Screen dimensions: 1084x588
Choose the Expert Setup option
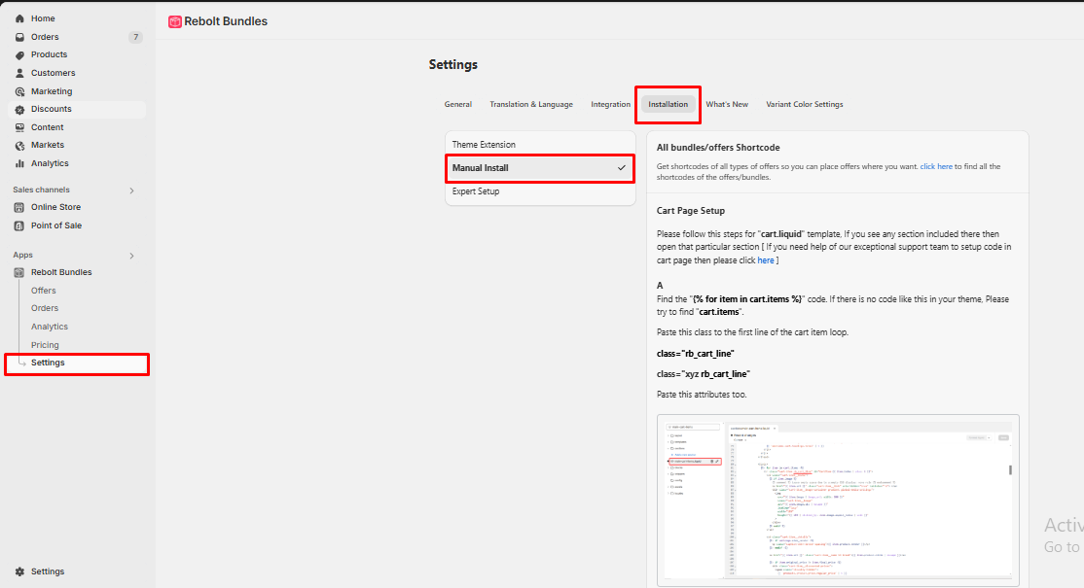coord(540,191)
